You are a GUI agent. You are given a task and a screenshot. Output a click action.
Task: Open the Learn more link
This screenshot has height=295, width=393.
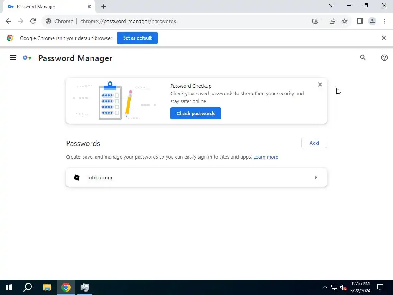coord(266,157)
